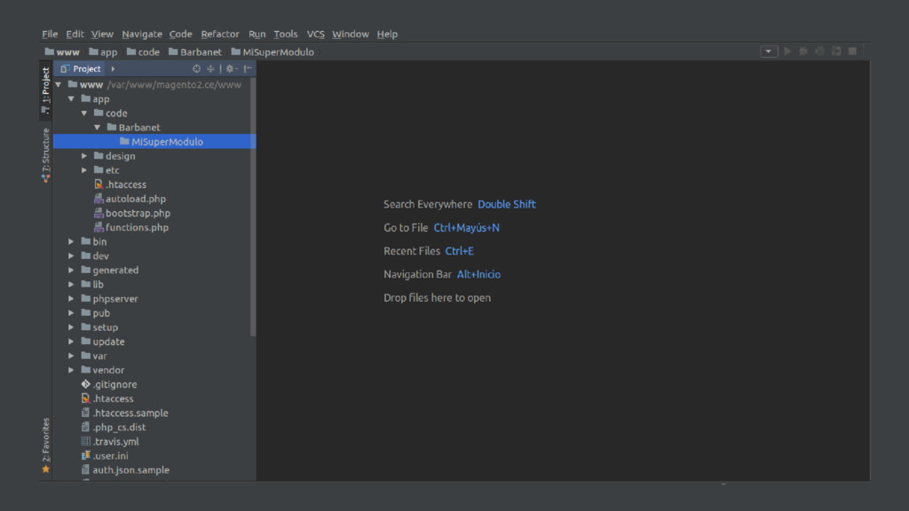
Task: Click the listen for debug connections icon
Action: pos(836,51)
